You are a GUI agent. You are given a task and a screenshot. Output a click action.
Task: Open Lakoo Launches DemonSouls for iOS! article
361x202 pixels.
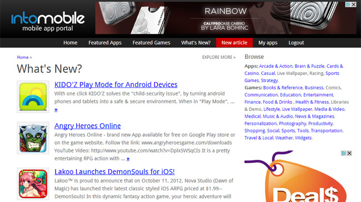[x=114, y=171]
